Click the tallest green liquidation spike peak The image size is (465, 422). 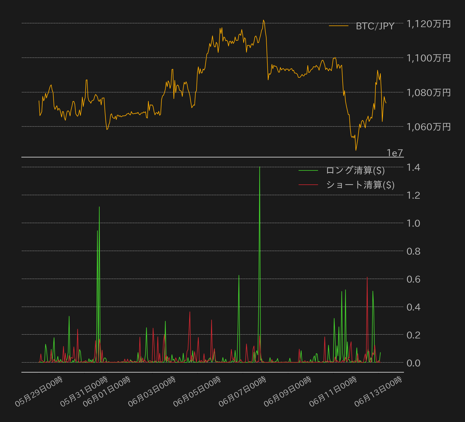(259, 167)
